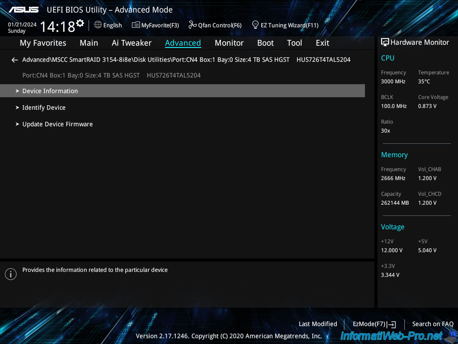Launch EZ Tuning Wizard bulb icon
This screenshot has height=344, width=458.
(255, 25)
